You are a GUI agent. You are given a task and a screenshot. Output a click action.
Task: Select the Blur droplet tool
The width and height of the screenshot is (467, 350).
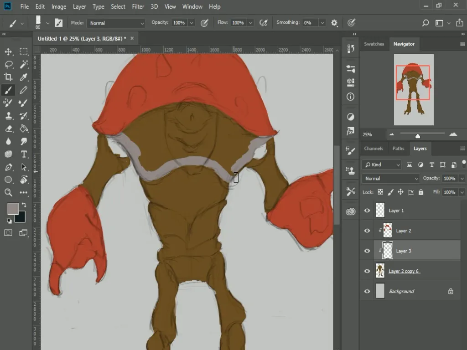coord(8,141)
